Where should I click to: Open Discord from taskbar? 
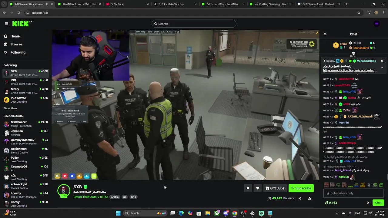(x=226, y=213)
